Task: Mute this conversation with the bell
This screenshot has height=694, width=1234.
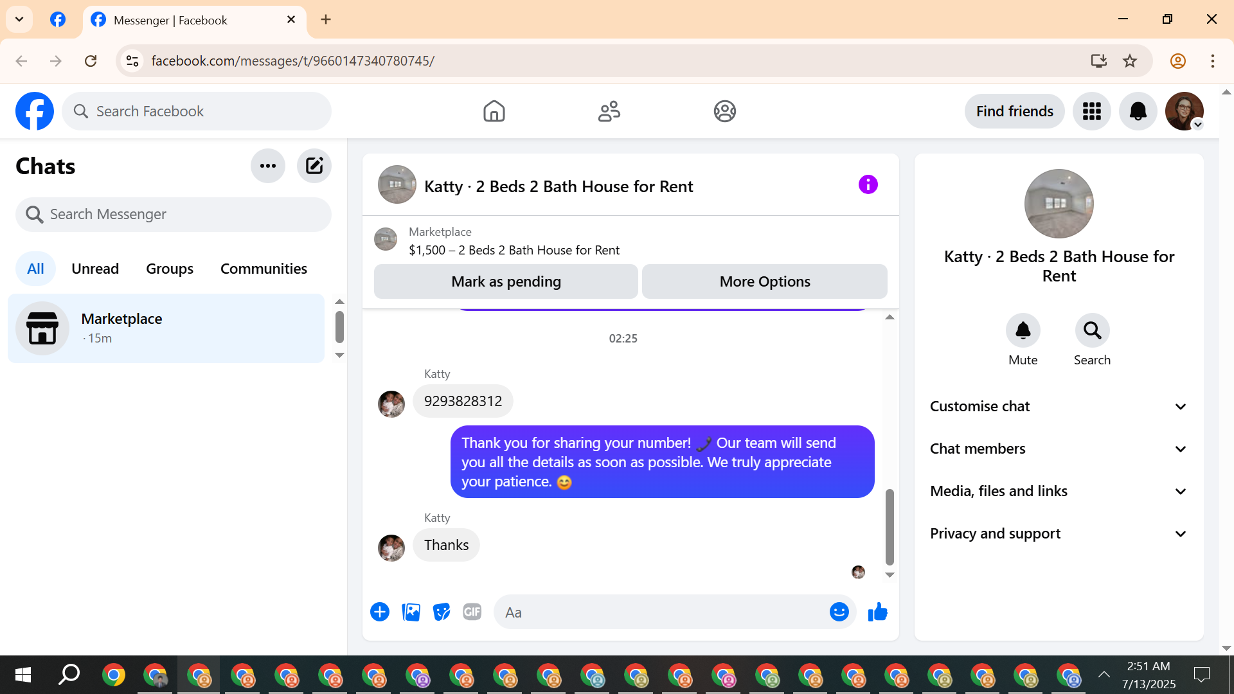Action: pyautogui.click(x=1023, y=331)
